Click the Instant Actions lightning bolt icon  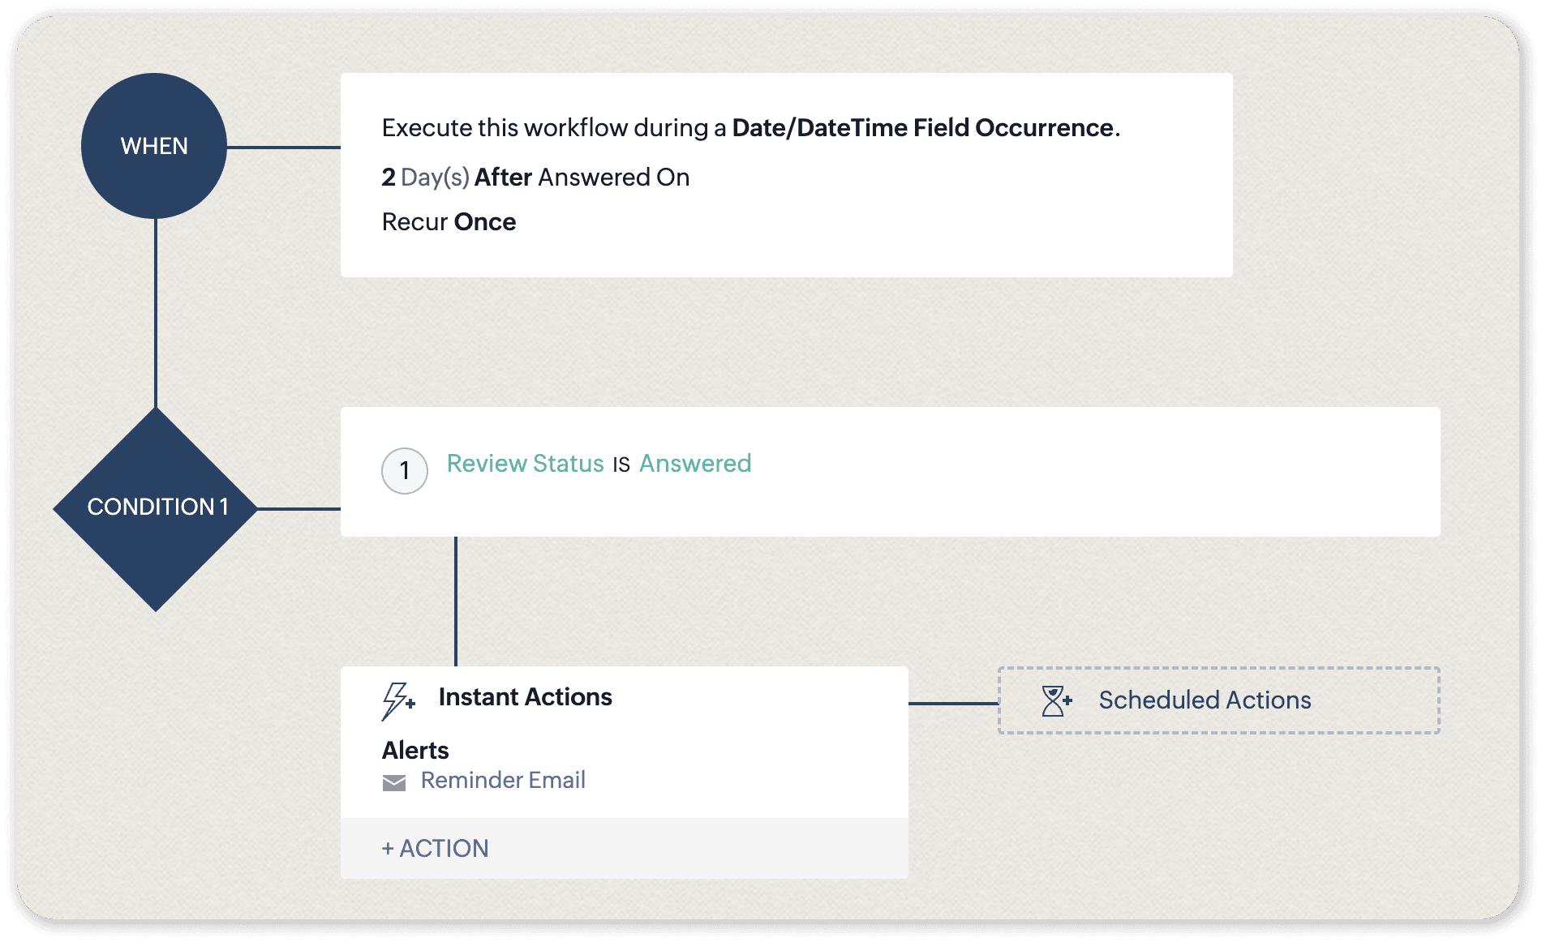(397, 700)
